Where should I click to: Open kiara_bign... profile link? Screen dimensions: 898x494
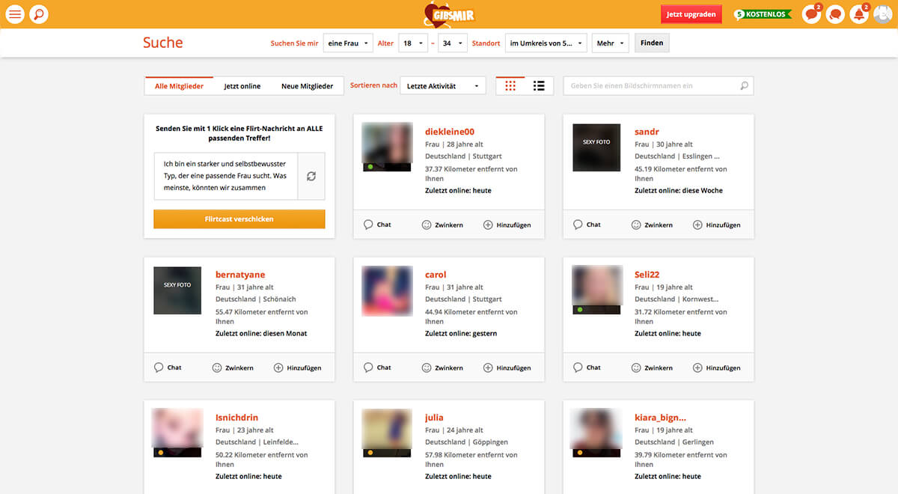click(660, 418)
